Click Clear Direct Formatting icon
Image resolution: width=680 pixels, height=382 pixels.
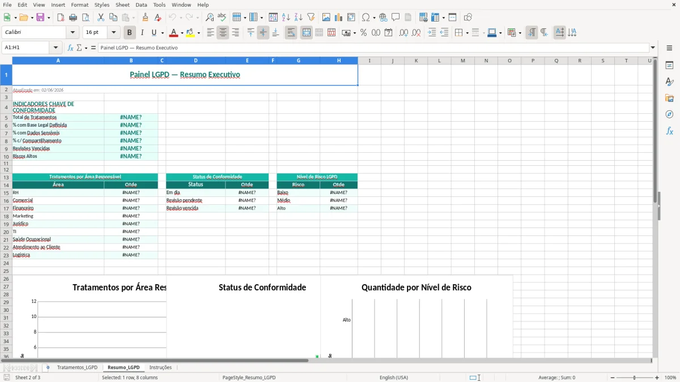(158, 18)
